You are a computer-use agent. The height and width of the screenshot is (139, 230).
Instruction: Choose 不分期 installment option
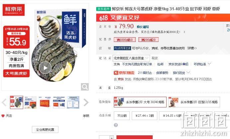pos(122,116)
